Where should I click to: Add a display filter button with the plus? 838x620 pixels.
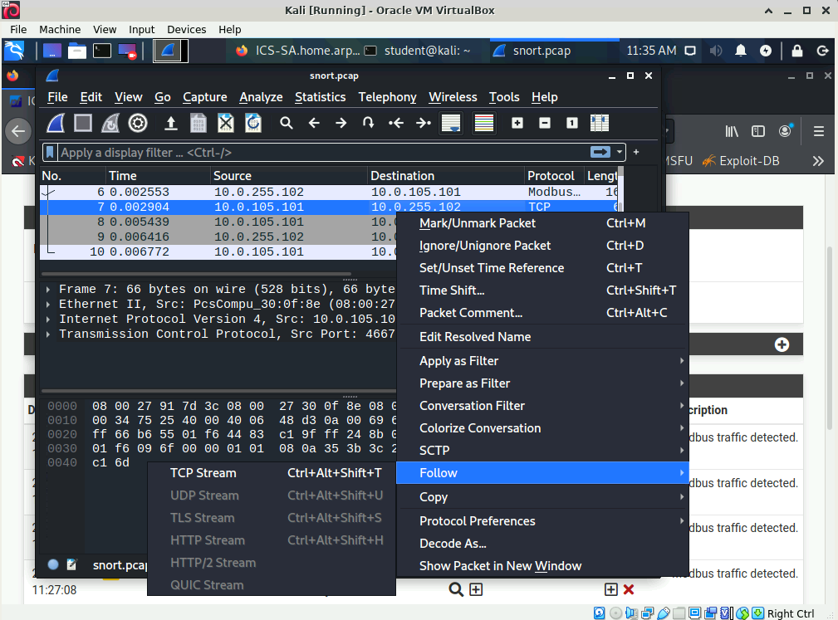636,152
